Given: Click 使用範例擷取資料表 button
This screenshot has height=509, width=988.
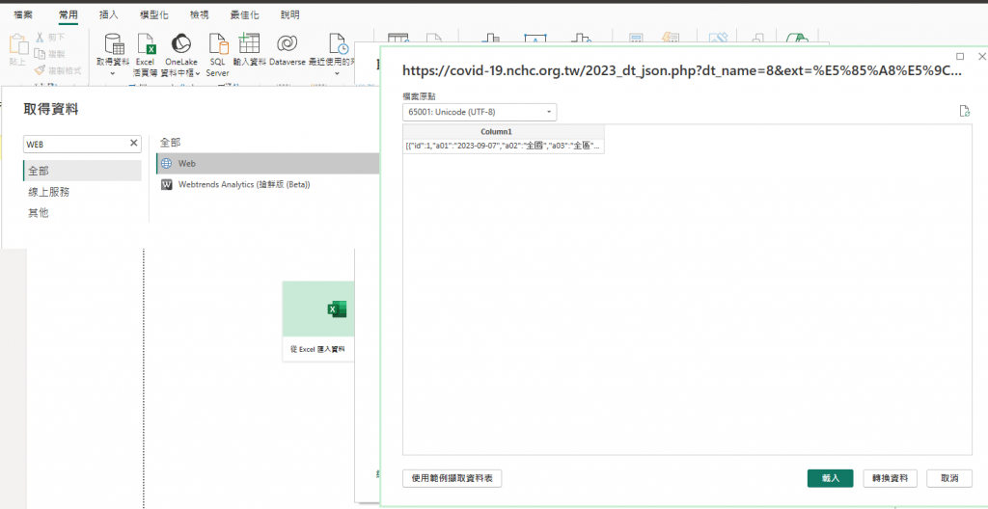Looking at the screenshot, I should (x=453, y=478).
